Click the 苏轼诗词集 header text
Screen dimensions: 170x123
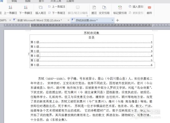91,33
